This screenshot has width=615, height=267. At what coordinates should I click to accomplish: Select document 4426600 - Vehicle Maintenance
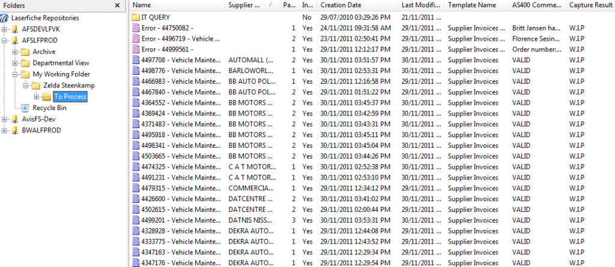coord(181,199)
